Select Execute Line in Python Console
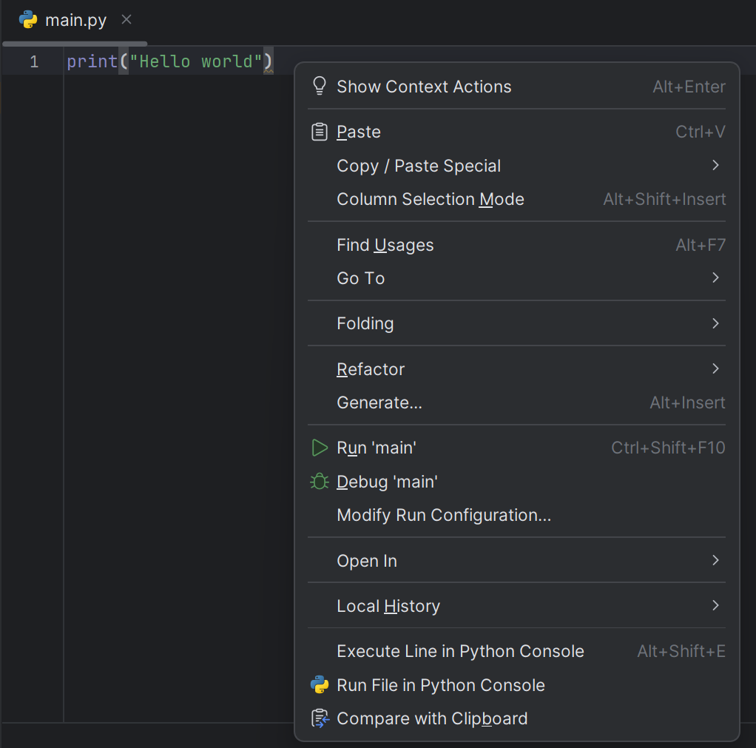Viewport: 756px width, 748px height. coord(459,651)
